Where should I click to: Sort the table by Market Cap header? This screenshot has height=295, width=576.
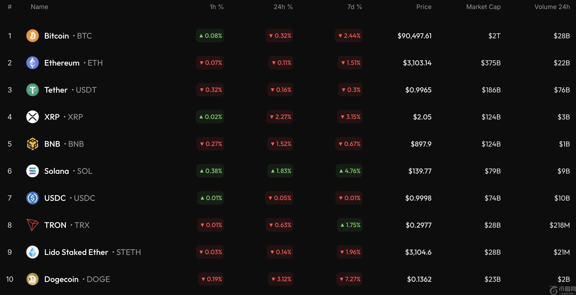pos(483,7)
